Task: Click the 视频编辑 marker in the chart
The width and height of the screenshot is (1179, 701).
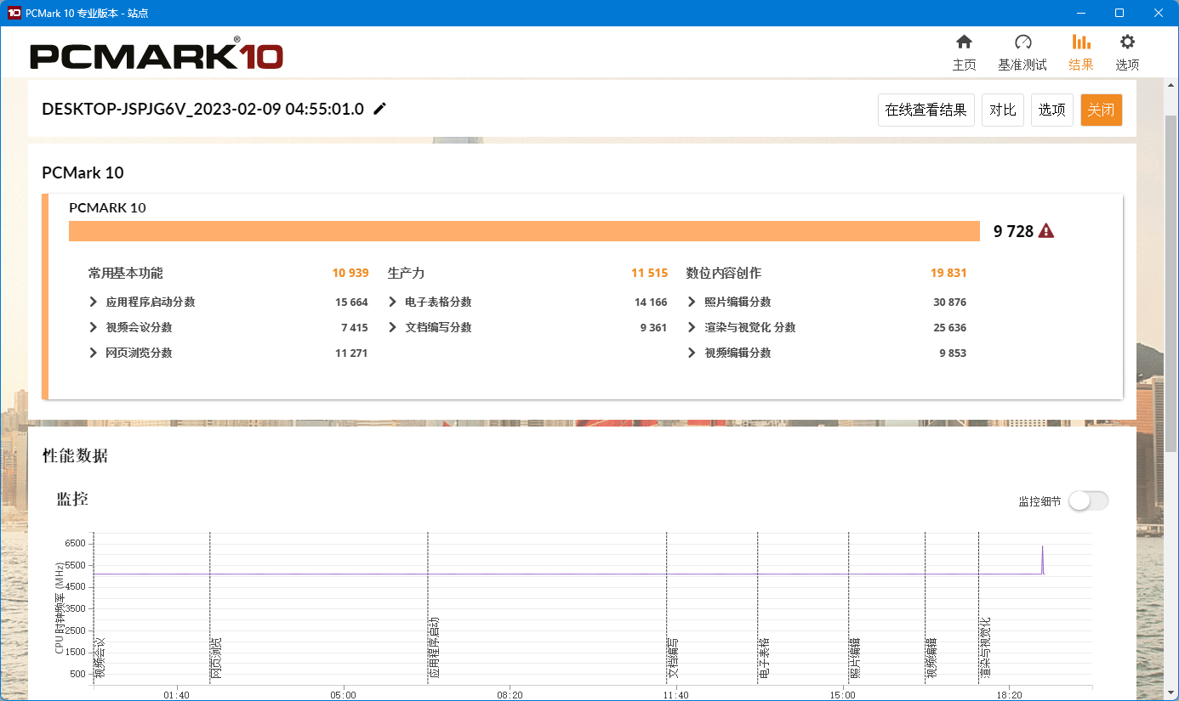Action: pos(931,658)
